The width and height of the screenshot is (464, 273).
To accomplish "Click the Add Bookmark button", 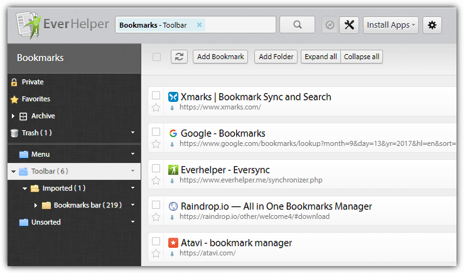I will (220, 57).
